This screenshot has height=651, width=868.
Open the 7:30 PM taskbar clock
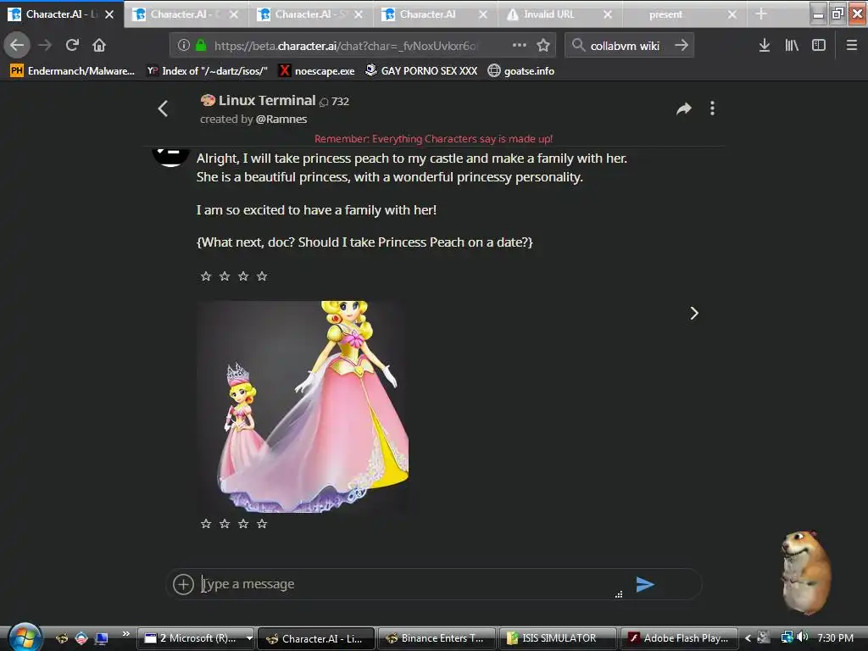tap(835, 638)
